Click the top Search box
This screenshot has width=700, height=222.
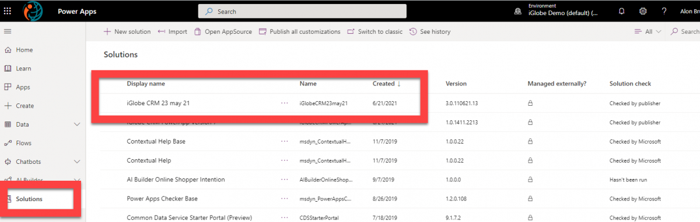(x=302, y=11)
